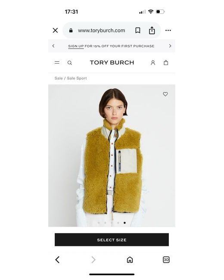This screenshot has width=224, height=280.
Task: Go to the Tory Burch logo homepage
Action: tap(112, 62)
